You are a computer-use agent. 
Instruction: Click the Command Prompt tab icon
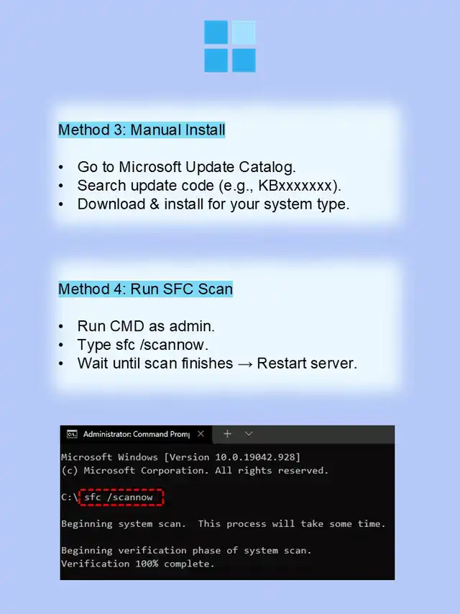click(72, 434)
